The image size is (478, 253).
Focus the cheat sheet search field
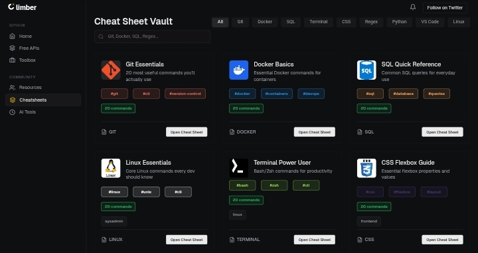(152, 37)
